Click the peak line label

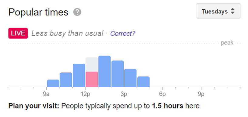(227, 43)
